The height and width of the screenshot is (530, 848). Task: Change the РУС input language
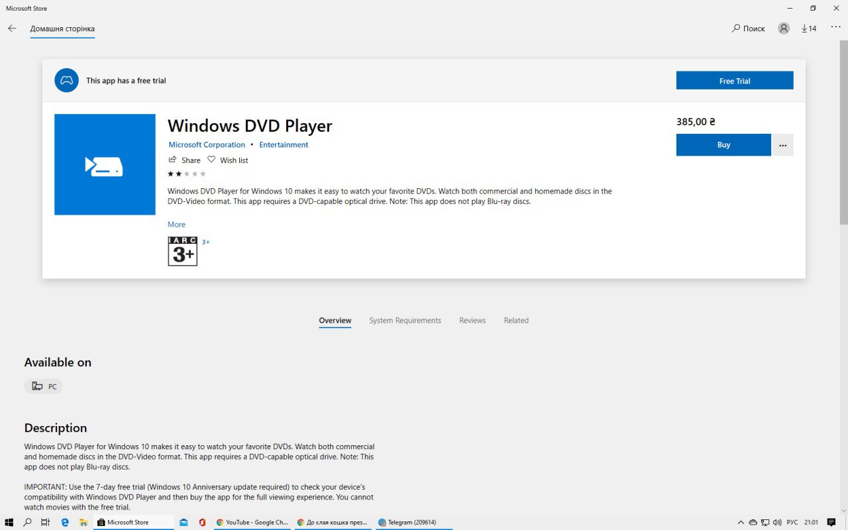click(x=792, y=522)
